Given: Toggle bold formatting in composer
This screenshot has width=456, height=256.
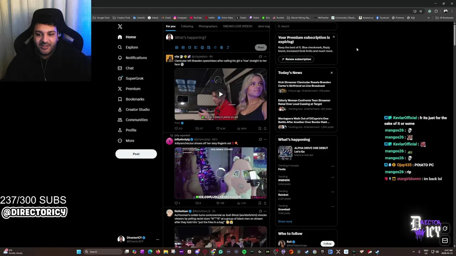Looking at the screenshot, I should coord(222,47).
